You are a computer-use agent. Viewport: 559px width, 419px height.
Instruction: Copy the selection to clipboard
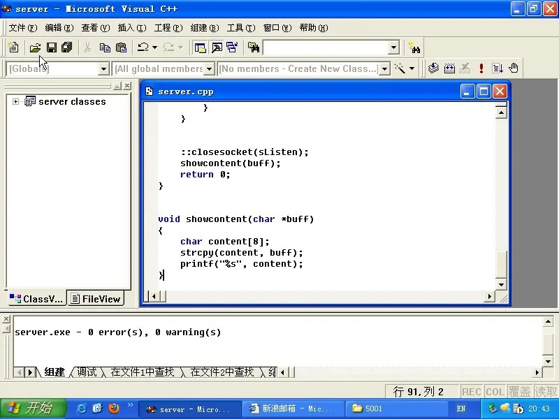click(x=104, y=47)
